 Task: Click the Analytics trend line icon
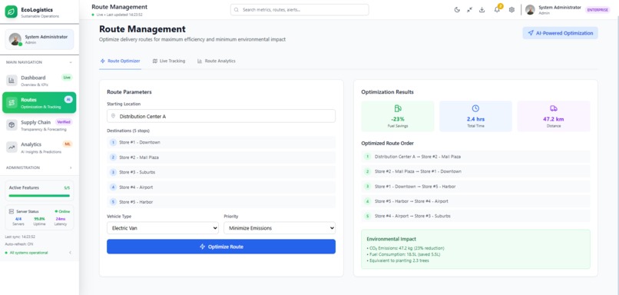tap(12, 147)
